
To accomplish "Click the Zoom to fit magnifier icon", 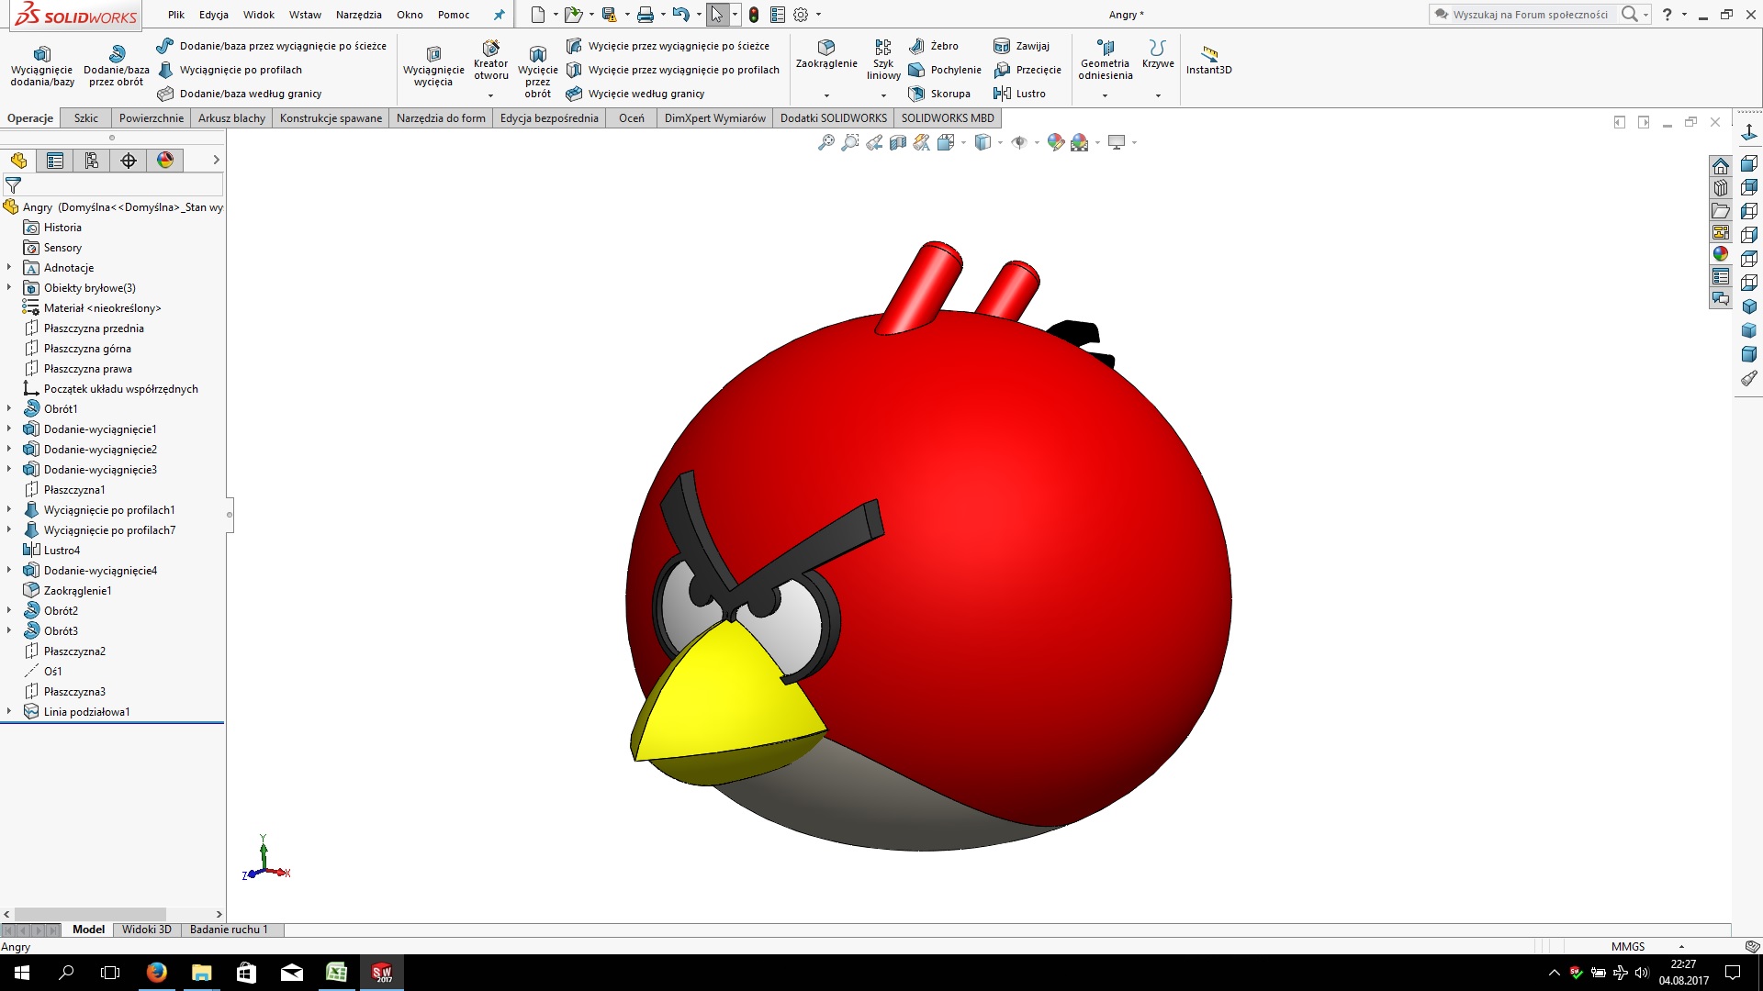I will 825,142.
